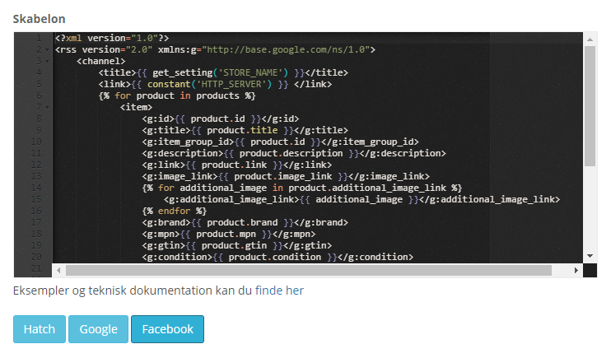Viewport: 611px width, 358px height.
Task: Click the Skabelon heading label
Action: pos(39,19)
